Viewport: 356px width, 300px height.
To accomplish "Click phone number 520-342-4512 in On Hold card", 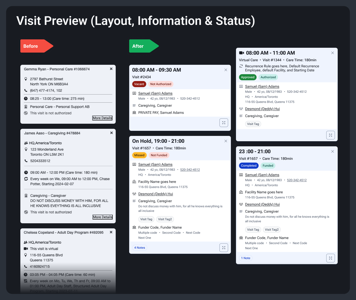I will click(x=190, y=170).
